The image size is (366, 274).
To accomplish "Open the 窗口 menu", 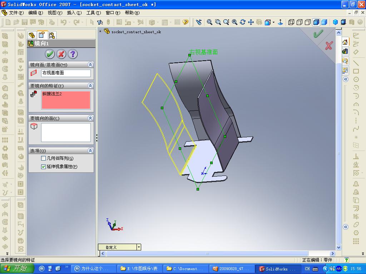I will click(x=113, y=12).
